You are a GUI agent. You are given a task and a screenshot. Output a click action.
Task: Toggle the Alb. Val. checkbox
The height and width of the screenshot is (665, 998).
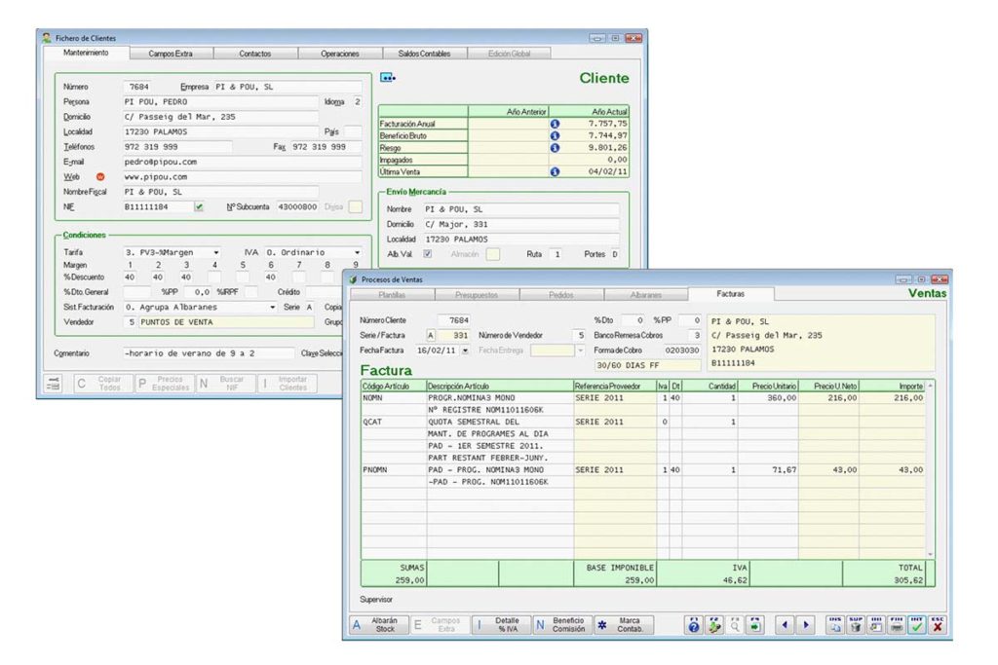point(428,254)
